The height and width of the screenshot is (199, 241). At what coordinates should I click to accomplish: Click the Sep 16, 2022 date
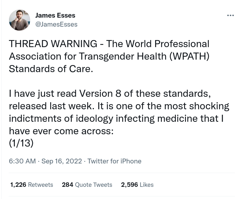point(62,161)
